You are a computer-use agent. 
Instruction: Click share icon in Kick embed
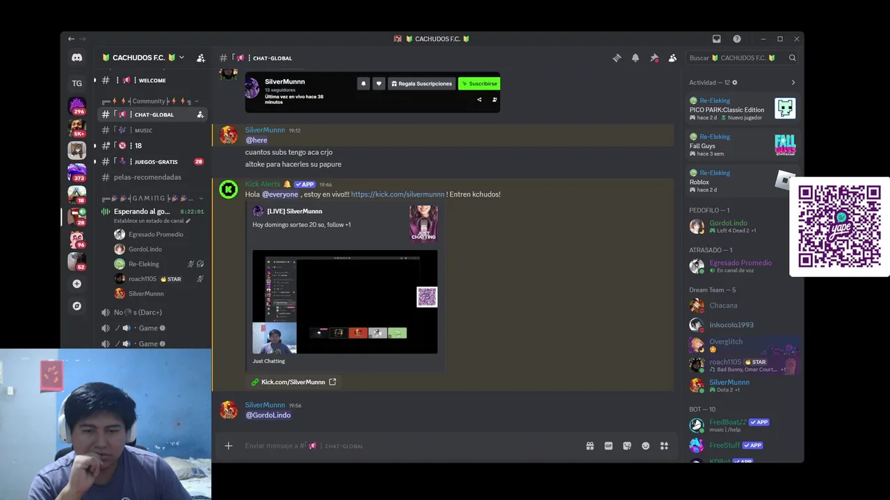click(479, 99)
